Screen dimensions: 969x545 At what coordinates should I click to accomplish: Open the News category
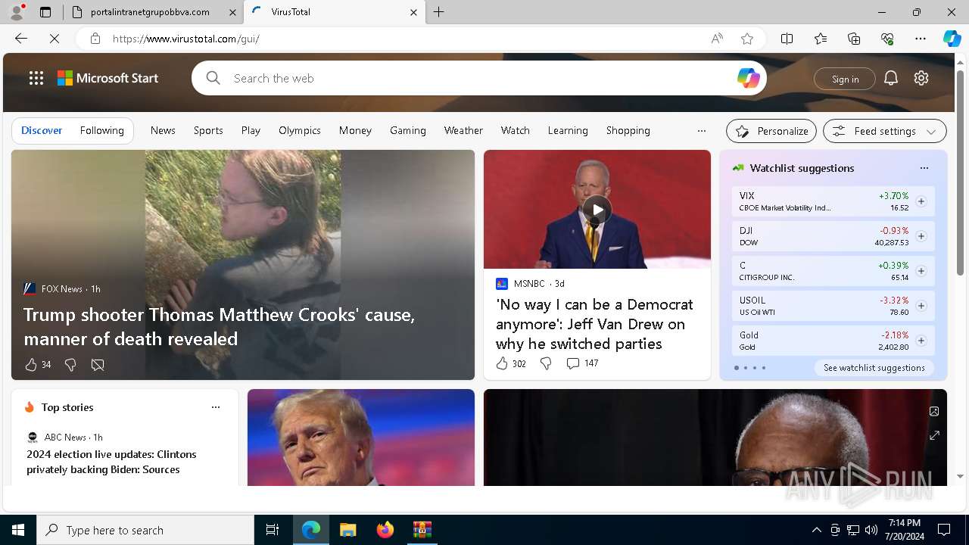[x=163, y=130]
